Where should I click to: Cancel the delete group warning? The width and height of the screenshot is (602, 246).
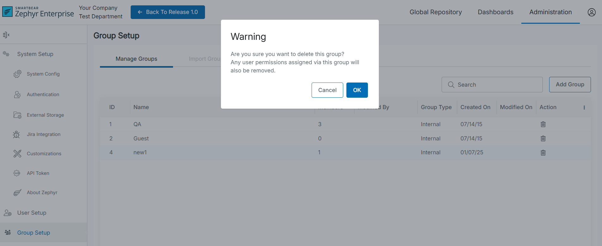pyautogui.click(x=327, y=90)
